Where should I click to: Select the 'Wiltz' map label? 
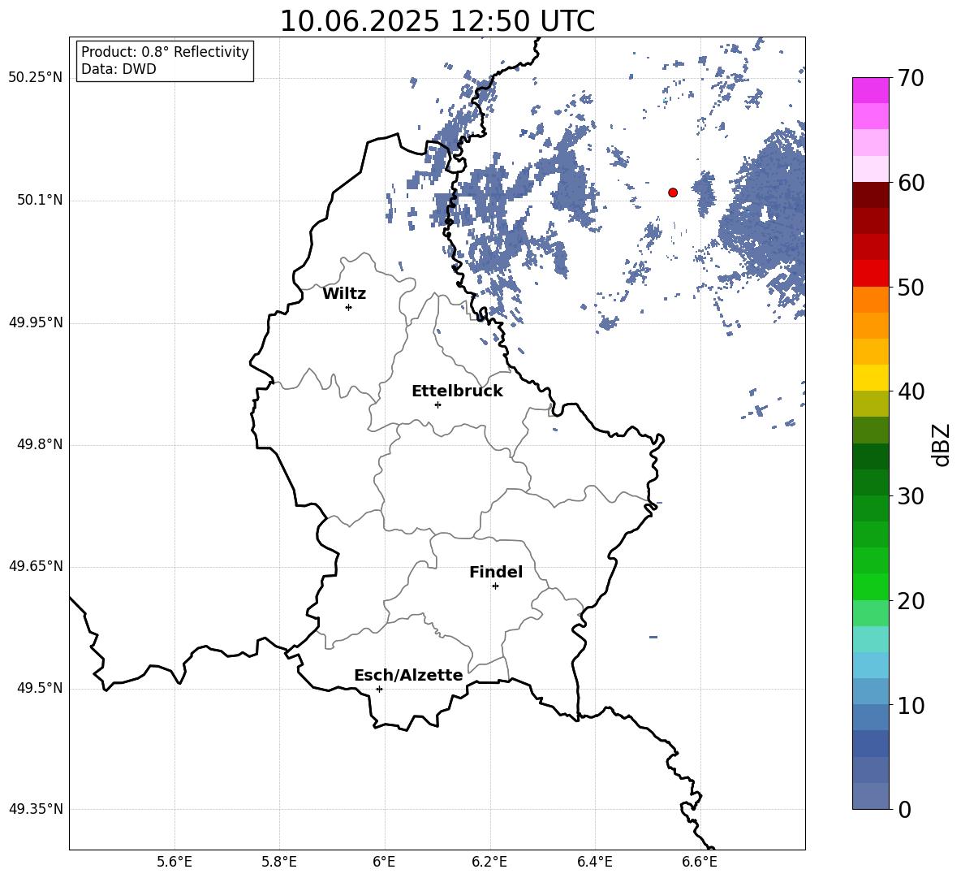[x=344, y=294]
